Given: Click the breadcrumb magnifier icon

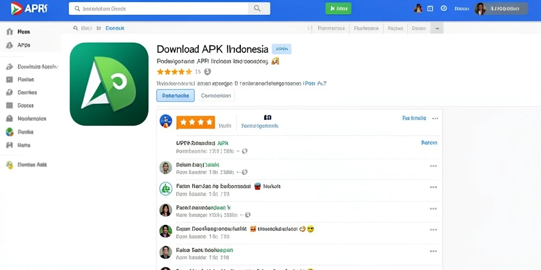Looking at the screenshot, I should (76, 28).
